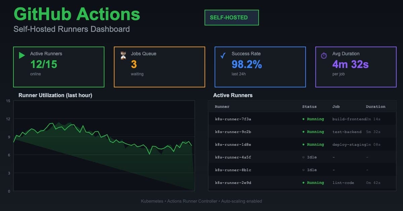The width and height of the screenshot is (403, 211).
Task: Click the Idle status circle for k8s-runner-4a5f
Action: 304,157
